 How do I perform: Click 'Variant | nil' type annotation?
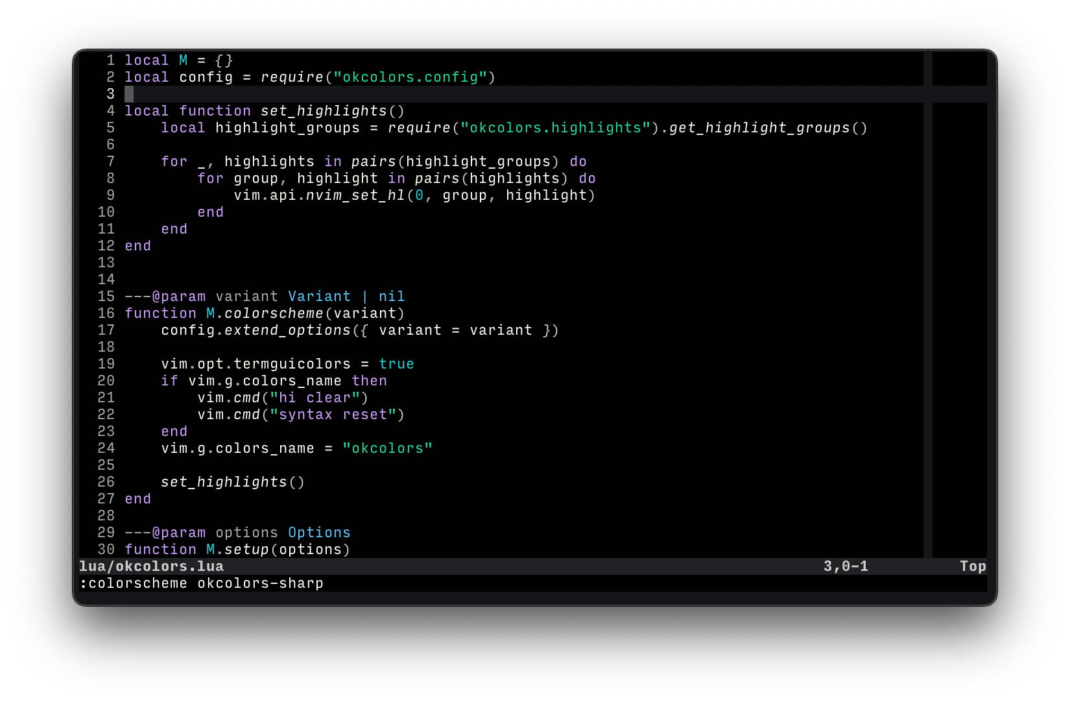click(x=346, y=297)
